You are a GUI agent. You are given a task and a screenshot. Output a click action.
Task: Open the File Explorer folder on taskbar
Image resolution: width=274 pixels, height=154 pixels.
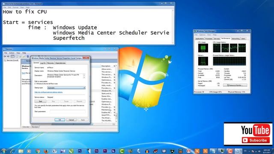[x=21, y=151]
